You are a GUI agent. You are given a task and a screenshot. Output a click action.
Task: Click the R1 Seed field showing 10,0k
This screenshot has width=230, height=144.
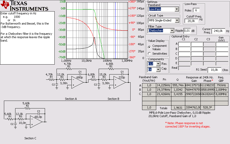[214, 70]
